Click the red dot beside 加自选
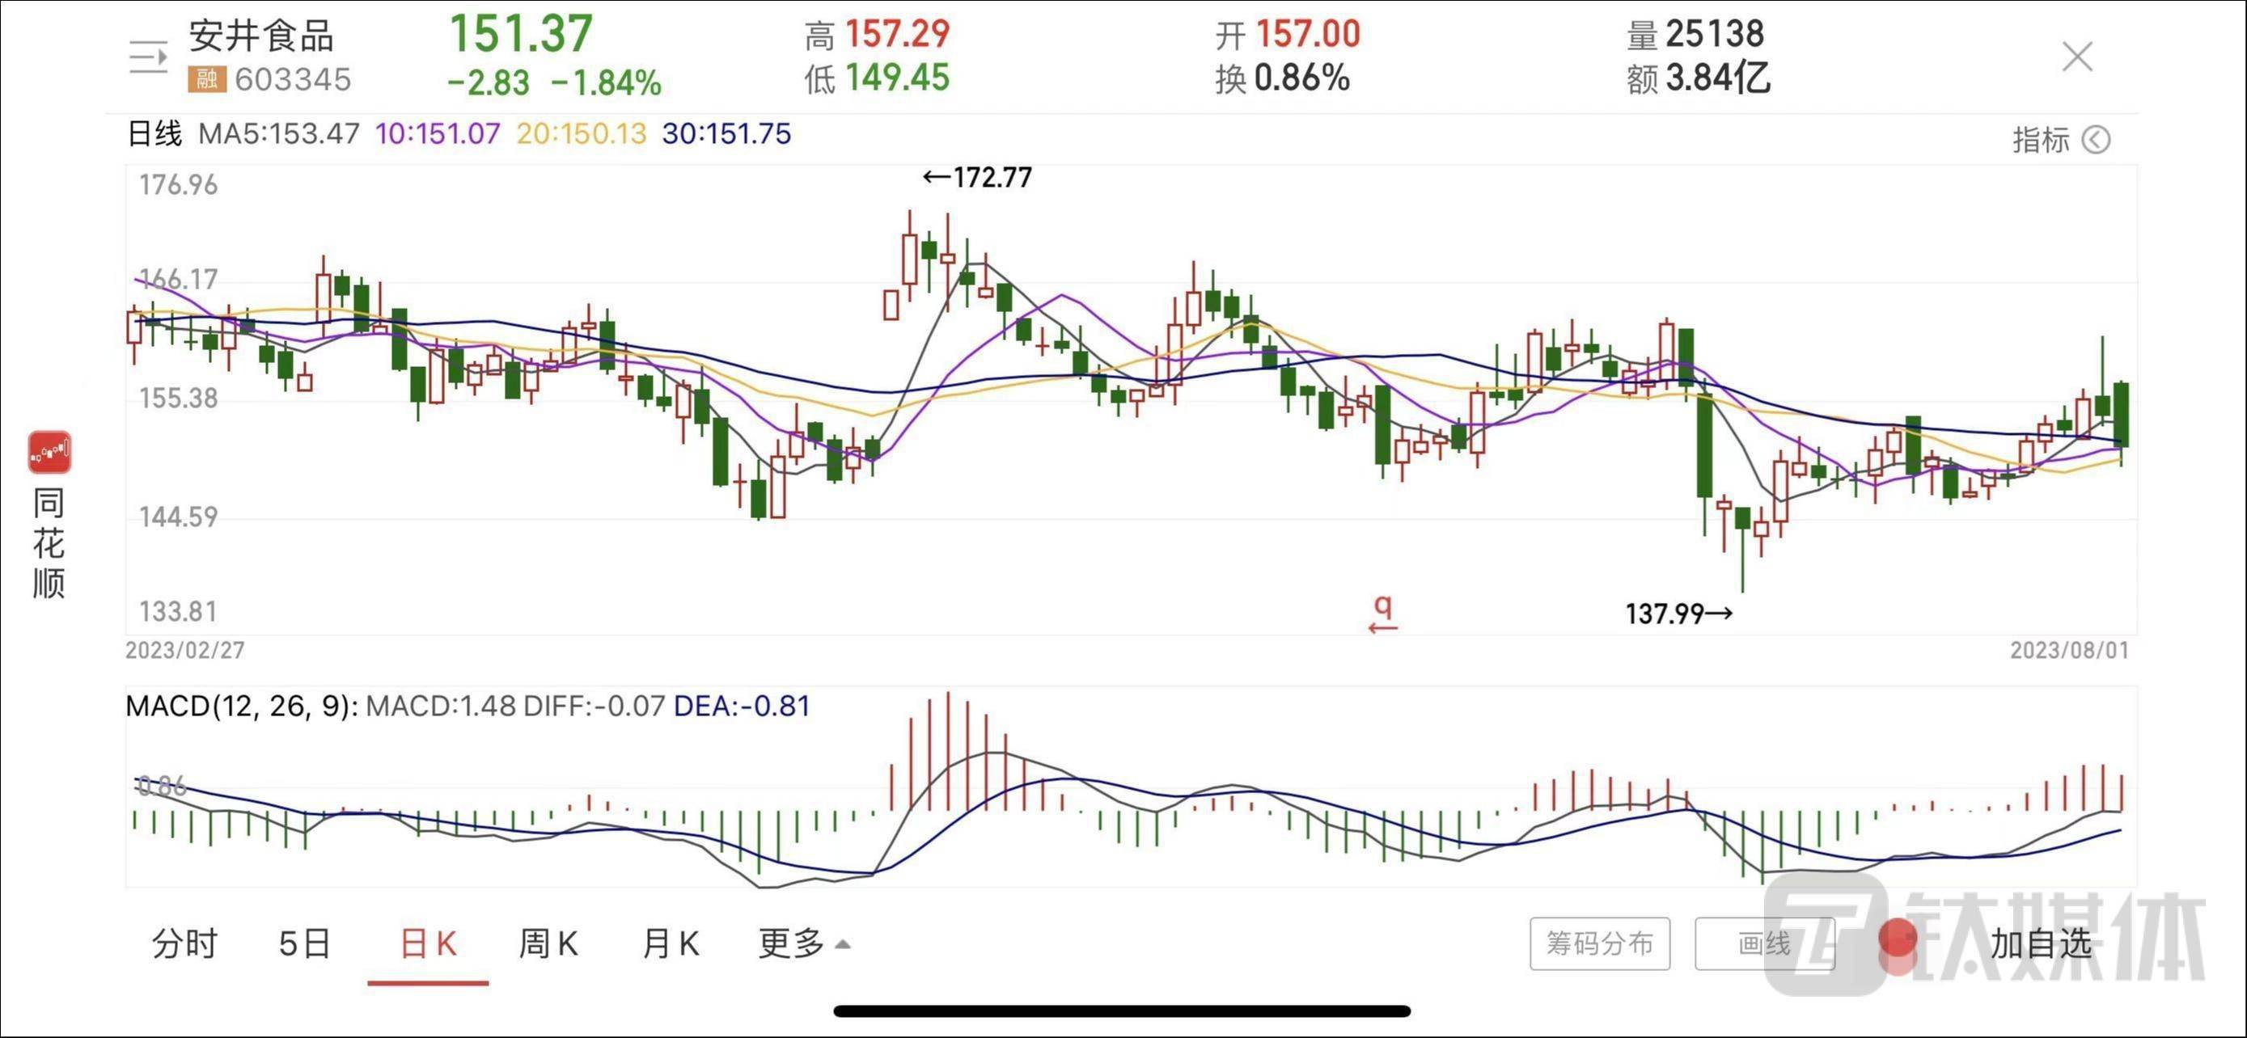 1898,939
